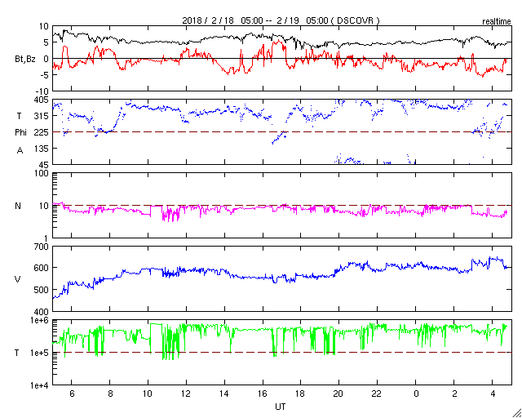Click the "22" hour tick on the UT axis

[x=377, y=394]
